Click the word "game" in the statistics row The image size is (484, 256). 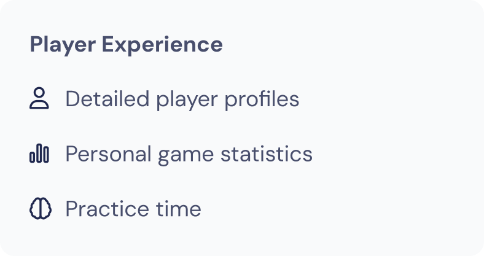(x=186, y=155)
